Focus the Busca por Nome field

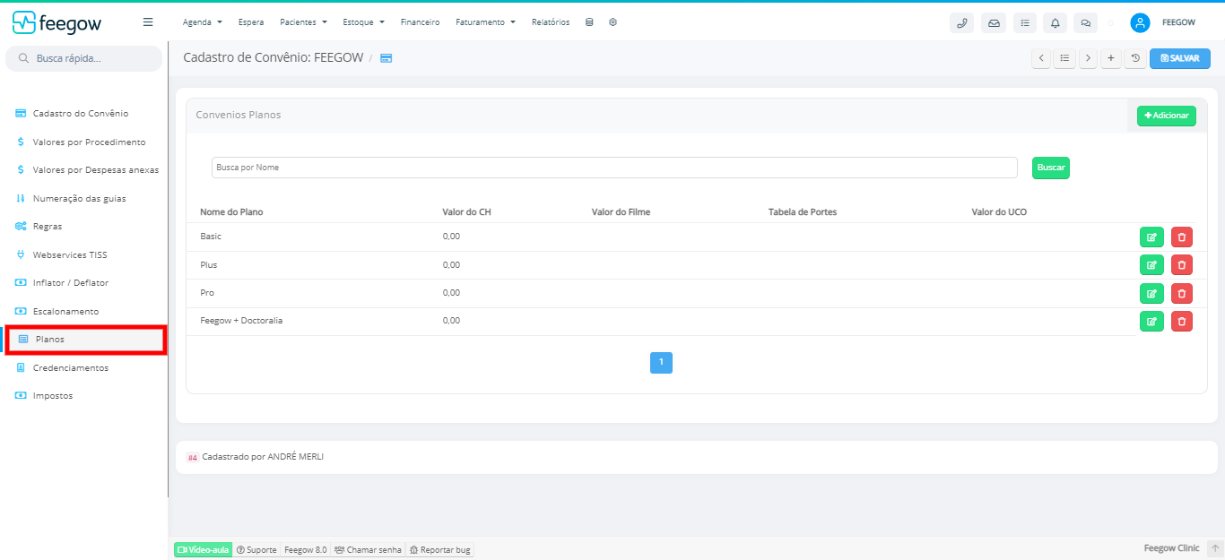point(614,168)
